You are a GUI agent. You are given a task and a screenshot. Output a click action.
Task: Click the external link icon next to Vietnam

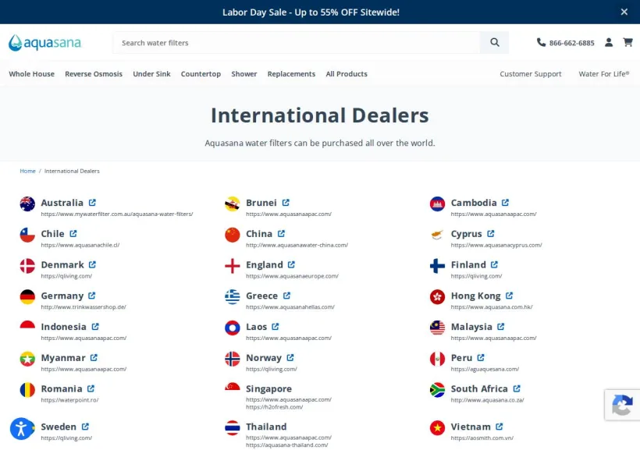coord(500,427)
